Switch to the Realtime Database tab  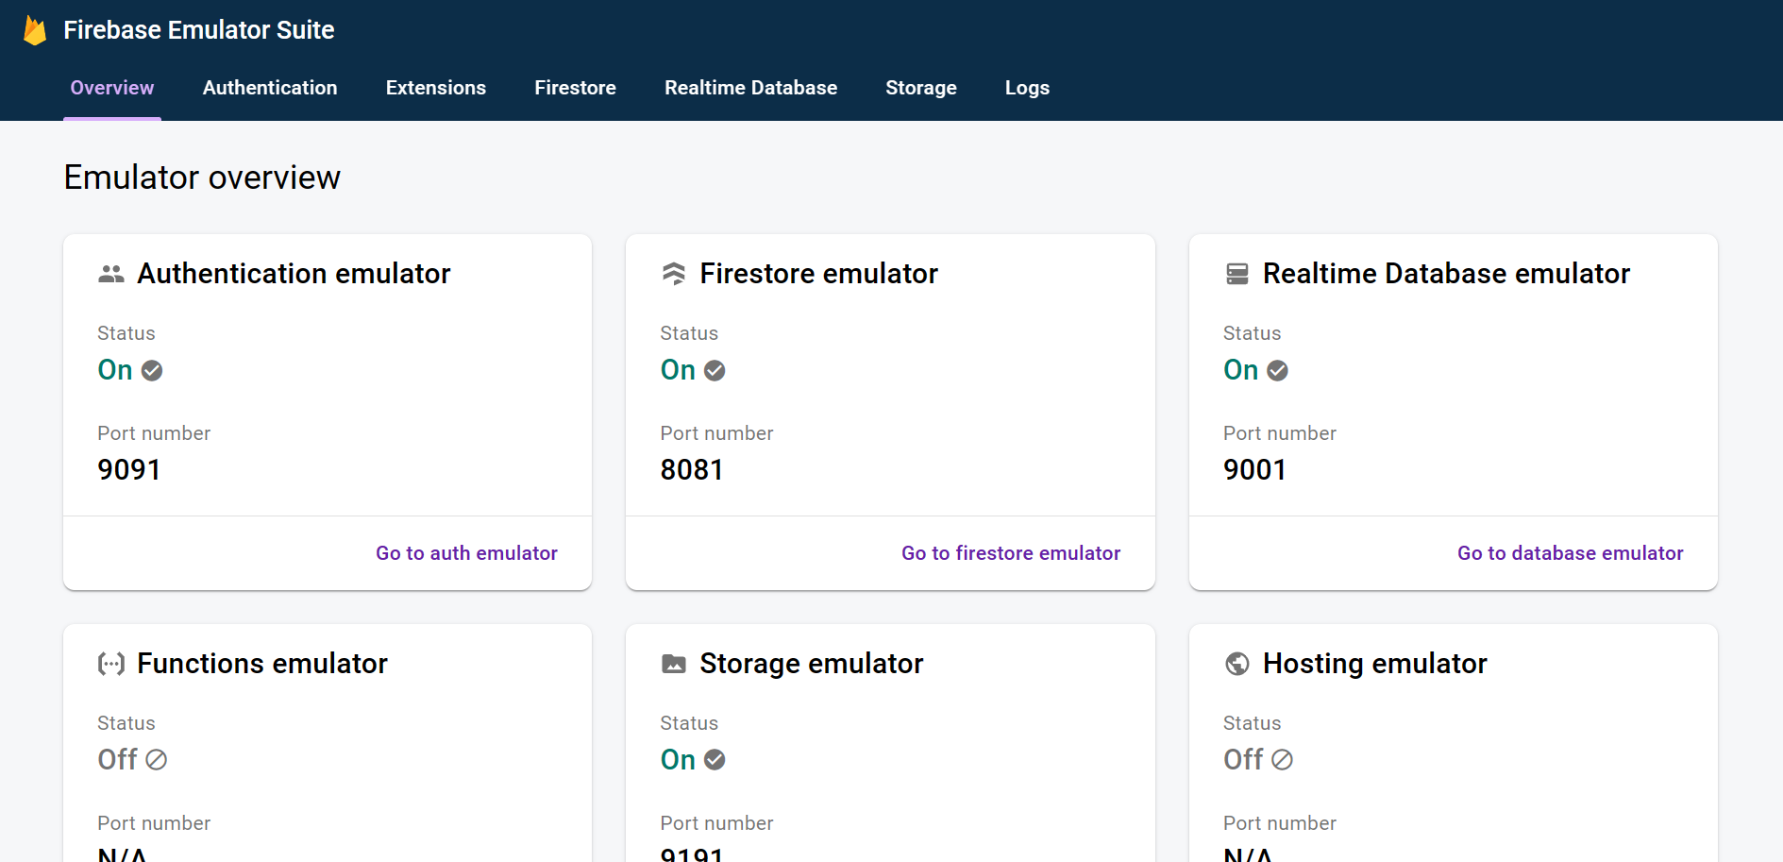pos(750,88)
